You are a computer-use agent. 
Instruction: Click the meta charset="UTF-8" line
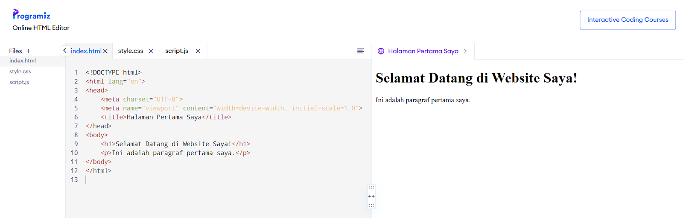pos(142,99)
